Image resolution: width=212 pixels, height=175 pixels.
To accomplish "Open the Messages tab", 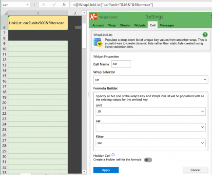I will pos(167,25).
